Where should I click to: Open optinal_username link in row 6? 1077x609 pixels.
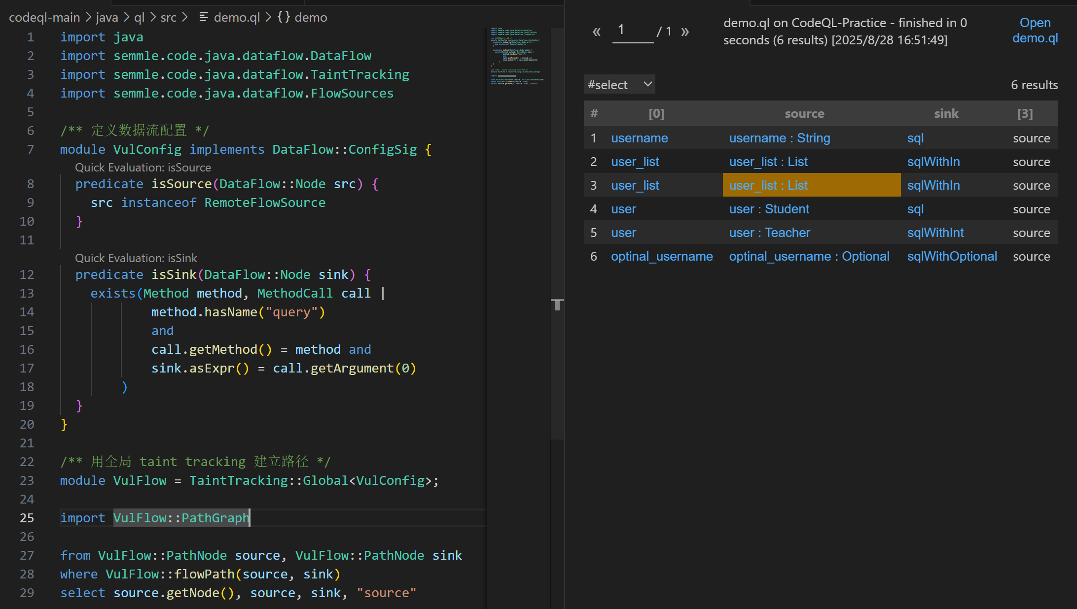(x=662, y=256)
